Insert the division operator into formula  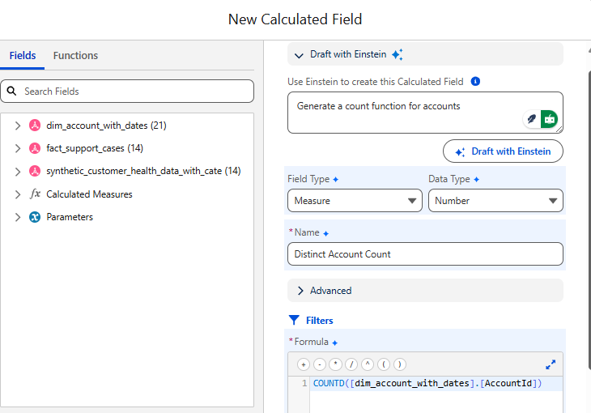coord(351,364)
